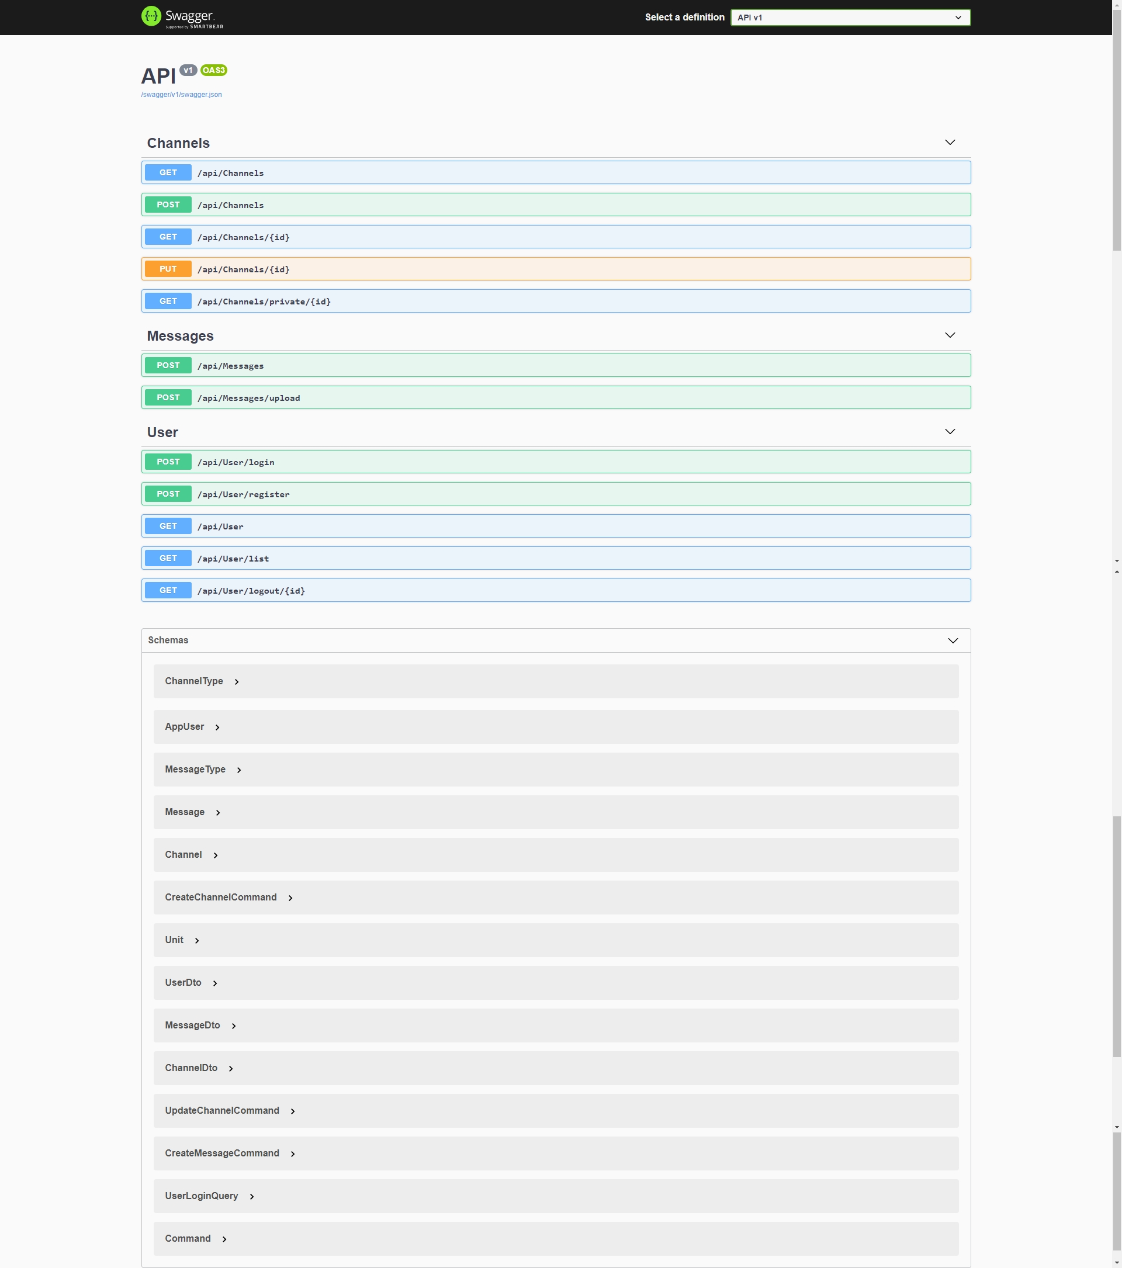Expand the ChannelType schema arrow
This screenshot has width=1122, height=1268.
click(x=236, y=682)
